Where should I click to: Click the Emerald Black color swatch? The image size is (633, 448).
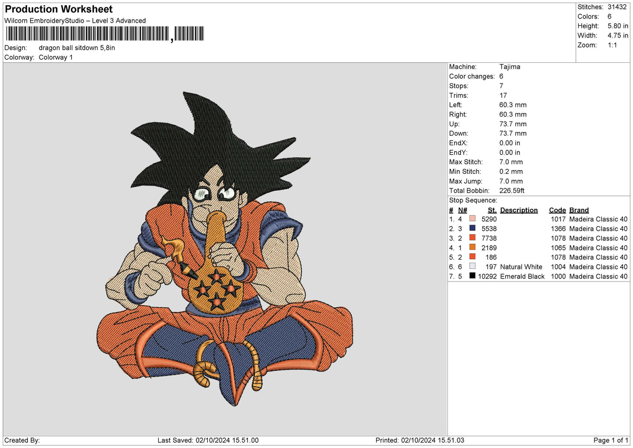tap(472, 276)
